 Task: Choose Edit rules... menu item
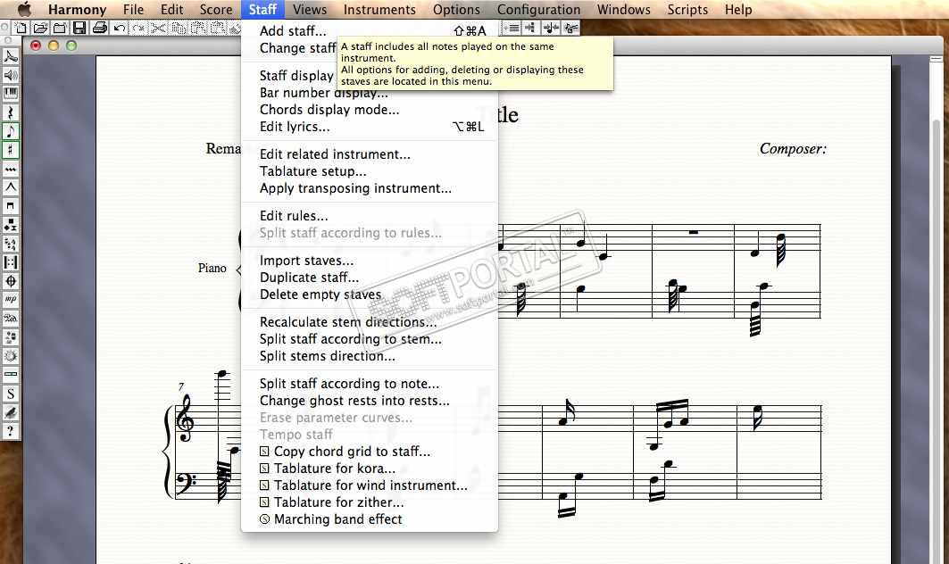pos(370,216)
